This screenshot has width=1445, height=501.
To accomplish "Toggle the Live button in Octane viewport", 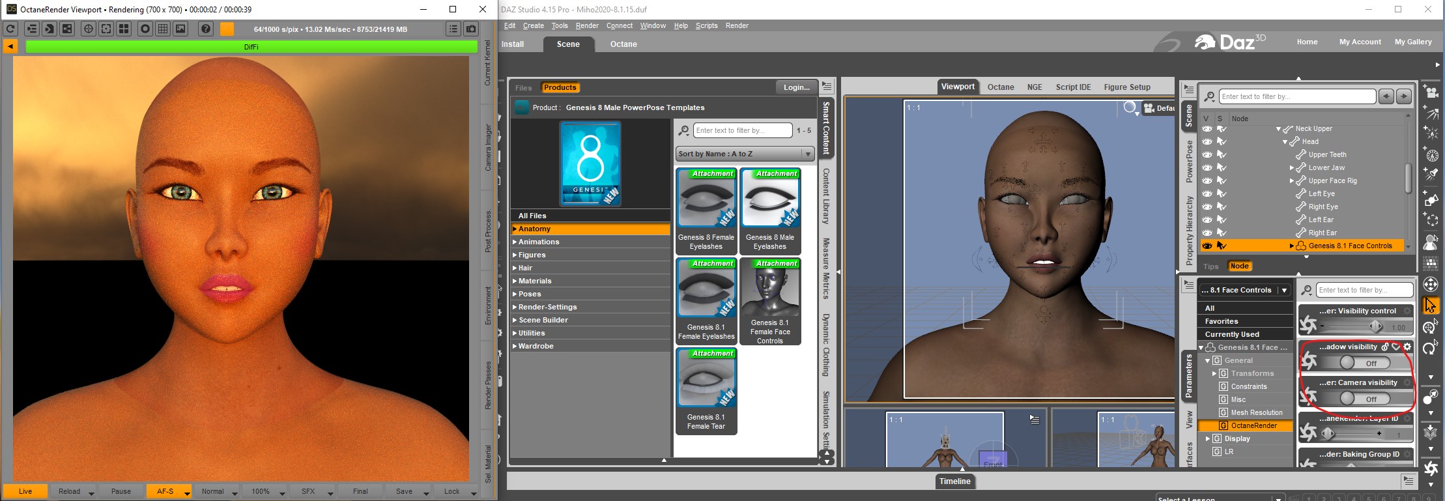I will tap(25, 491).
